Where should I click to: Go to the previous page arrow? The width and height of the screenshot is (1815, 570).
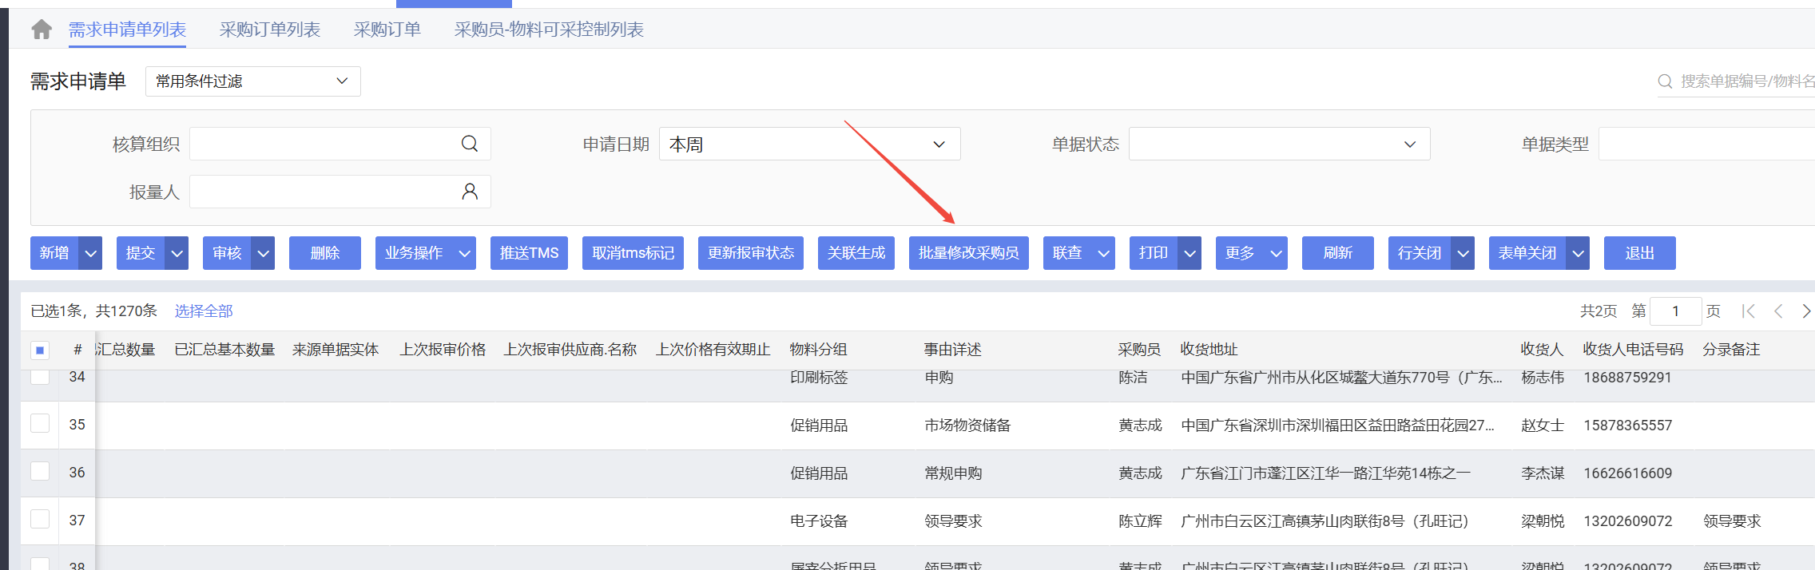pyautogui.click(x=1778, y=311)
